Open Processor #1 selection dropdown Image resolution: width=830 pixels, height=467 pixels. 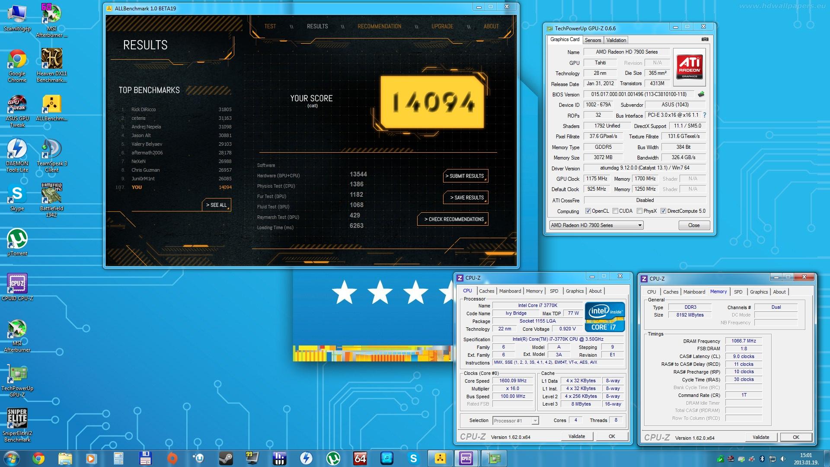point(515,421)
